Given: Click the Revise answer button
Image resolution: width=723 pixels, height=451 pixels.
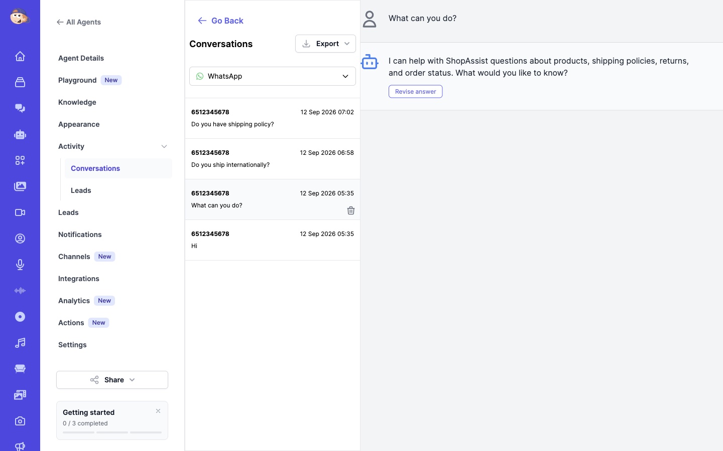Looking at the screenshot, I should (x=415, y=92).
